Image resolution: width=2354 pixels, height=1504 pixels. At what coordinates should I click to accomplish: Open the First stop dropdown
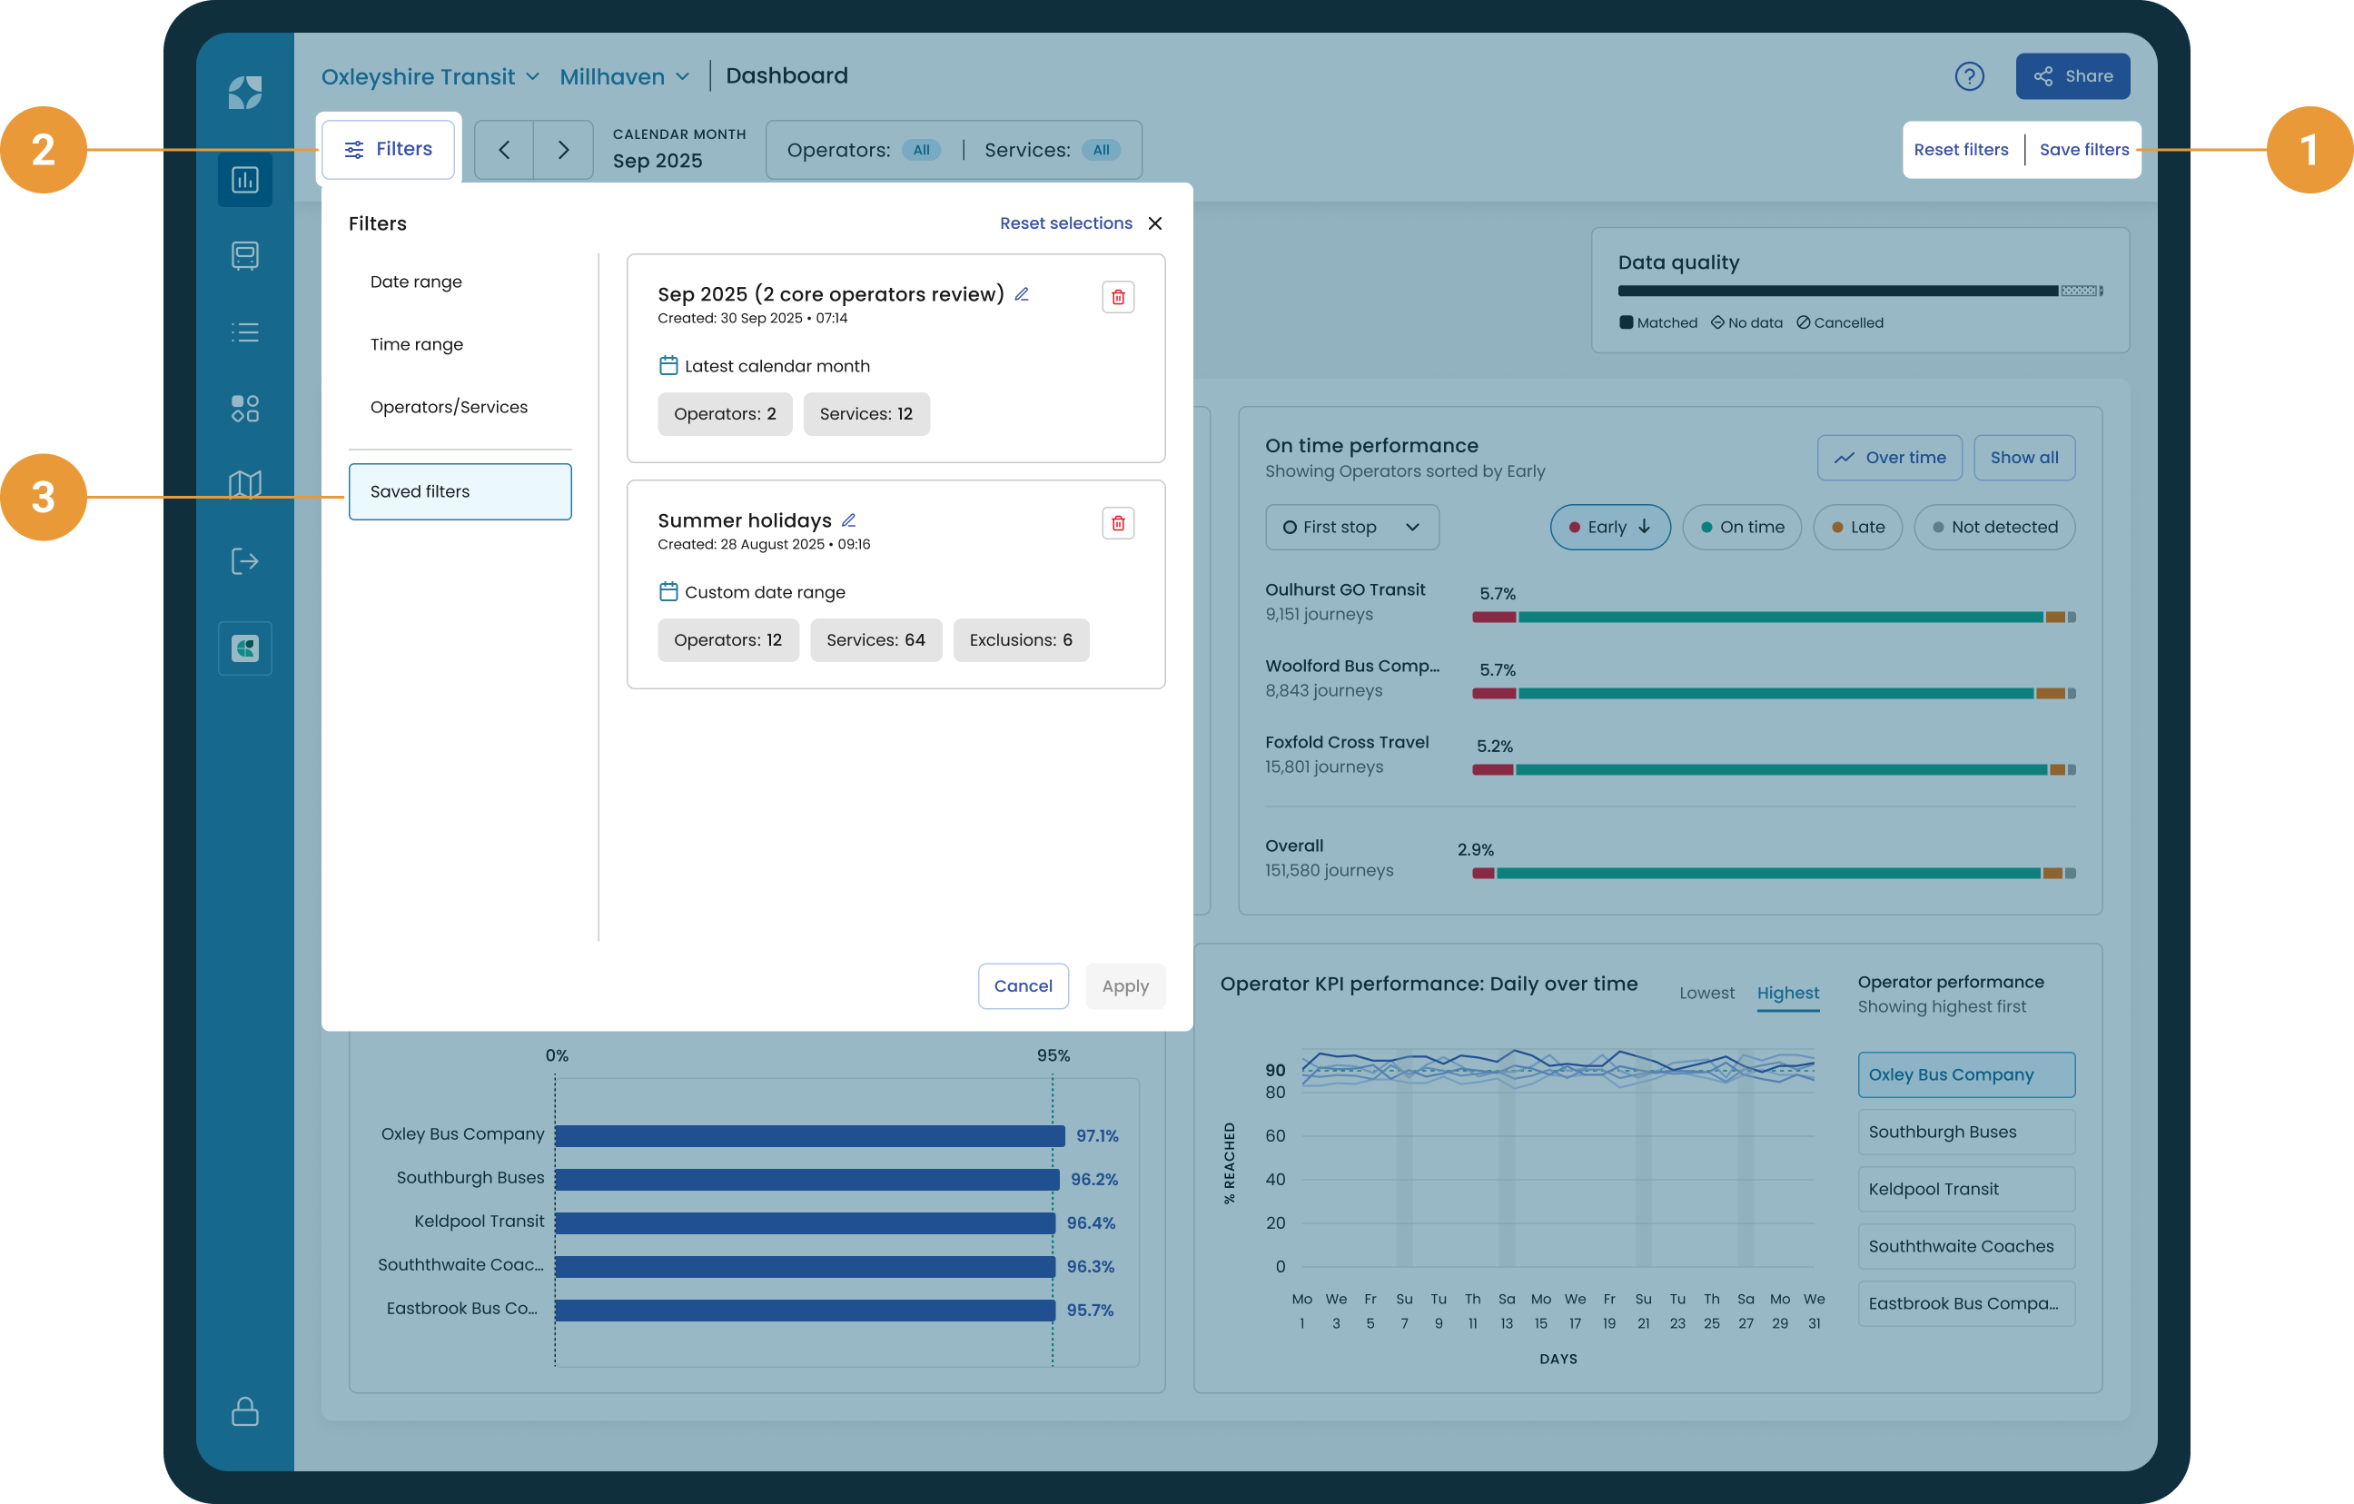(1351, 527)
